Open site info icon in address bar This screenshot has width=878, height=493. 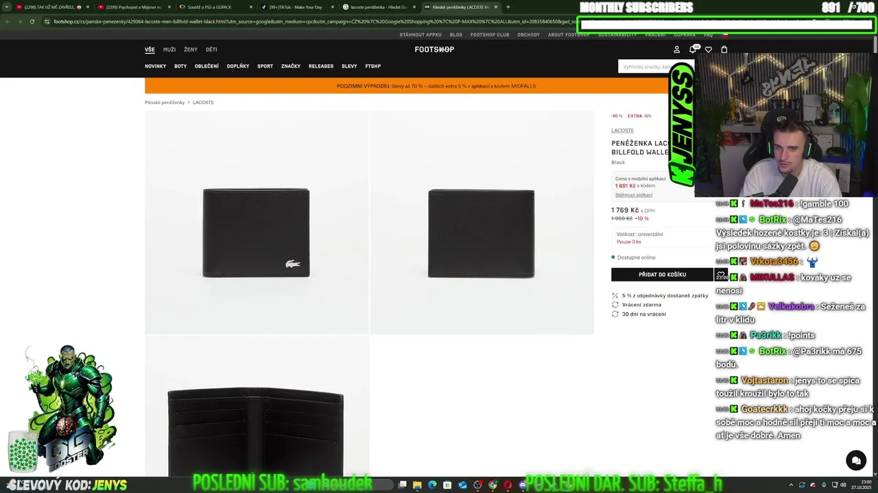[x=47, y=21]
